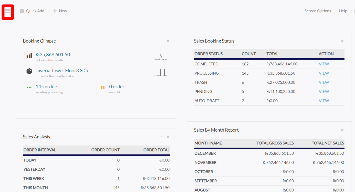The height and width of the screenshot is (192, 355).
Task: Collapse the Sales Analysis widget
Action: pos(162,137)
